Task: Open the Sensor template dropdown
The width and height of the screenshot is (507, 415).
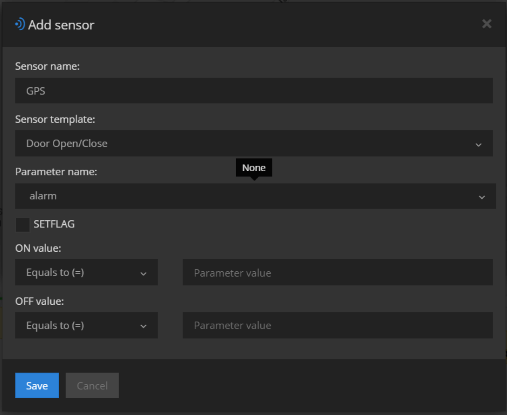Action: (x=254, y=143)
